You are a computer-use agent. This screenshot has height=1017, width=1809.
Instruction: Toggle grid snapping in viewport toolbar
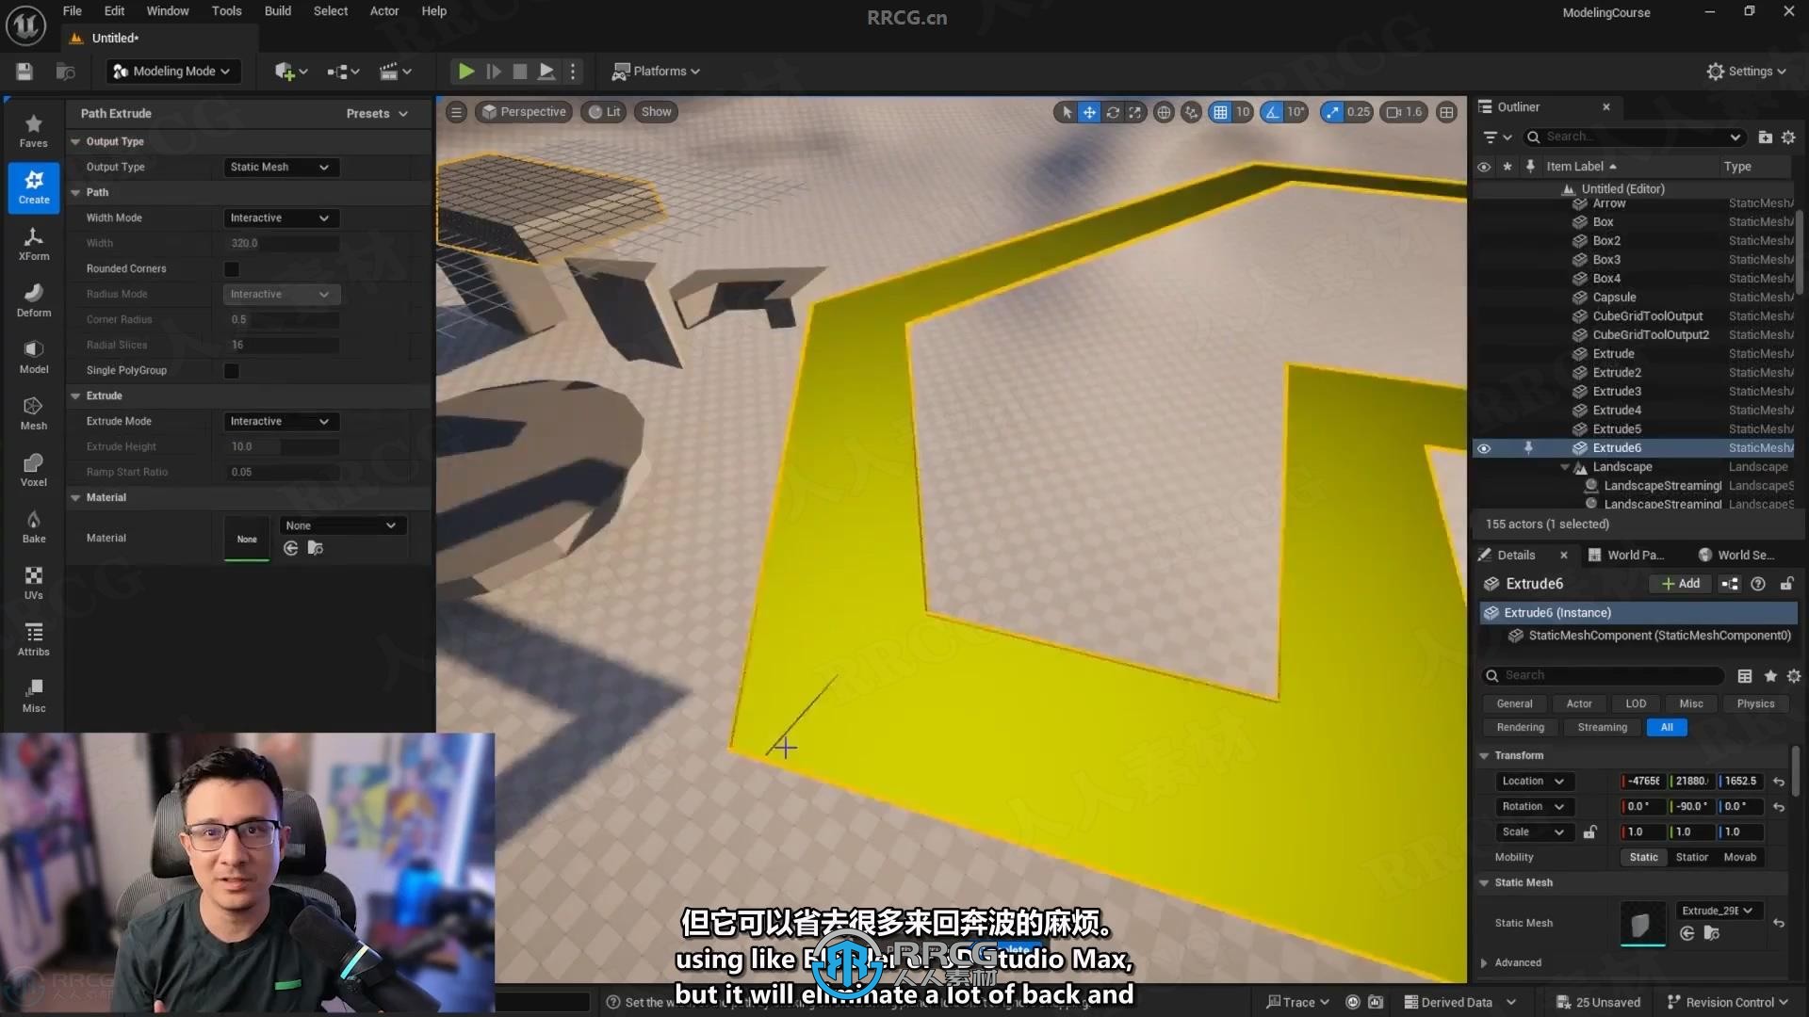click(1220, 112)
